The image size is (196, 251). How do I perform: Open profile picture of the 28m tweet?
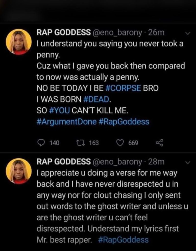click(19, 171)
